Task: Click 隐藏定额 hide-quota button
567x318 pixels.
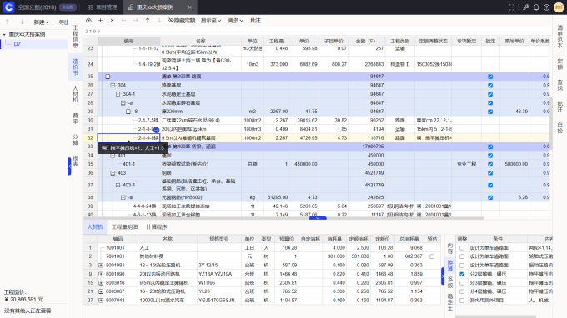Action: click(182, 21)
